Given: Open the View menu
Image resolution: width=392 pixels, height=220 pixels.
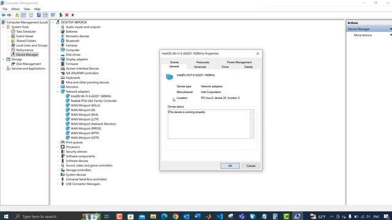Looking at the screenshot, I should tap(27, 9).
